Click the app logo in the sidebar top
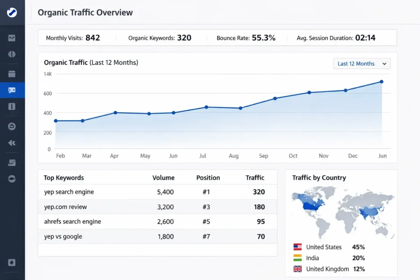 (12, 12)
